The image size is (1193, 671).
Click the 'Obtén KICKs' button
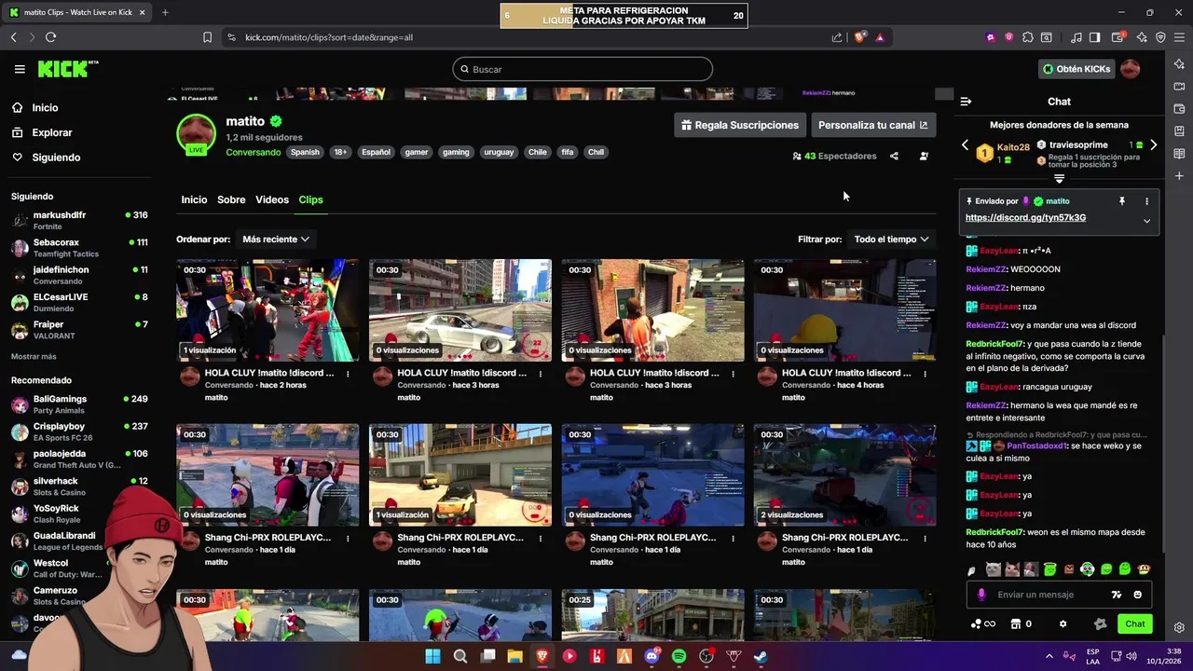1076,69
